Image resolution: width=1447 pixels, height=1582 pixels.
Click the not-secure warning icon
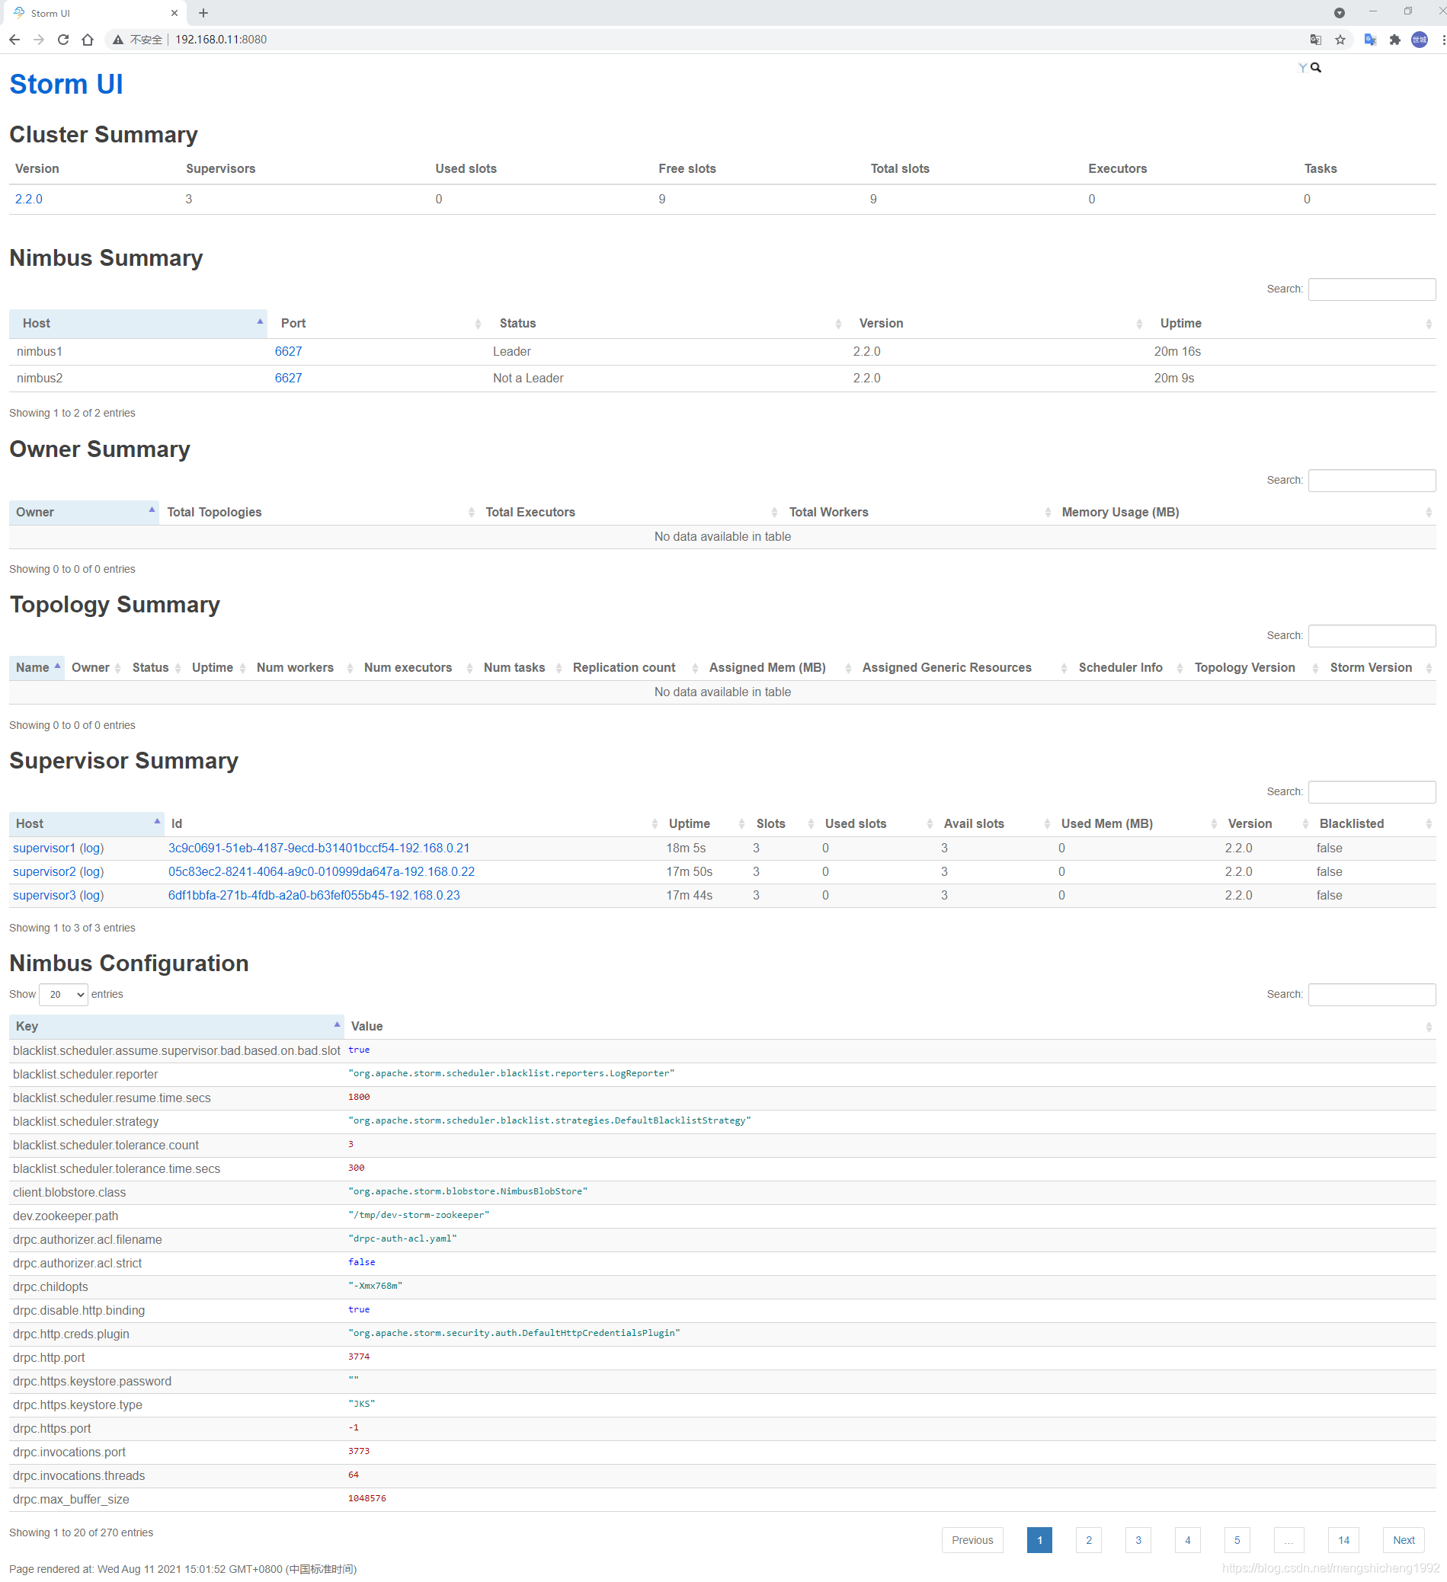[x=118, y=40]
